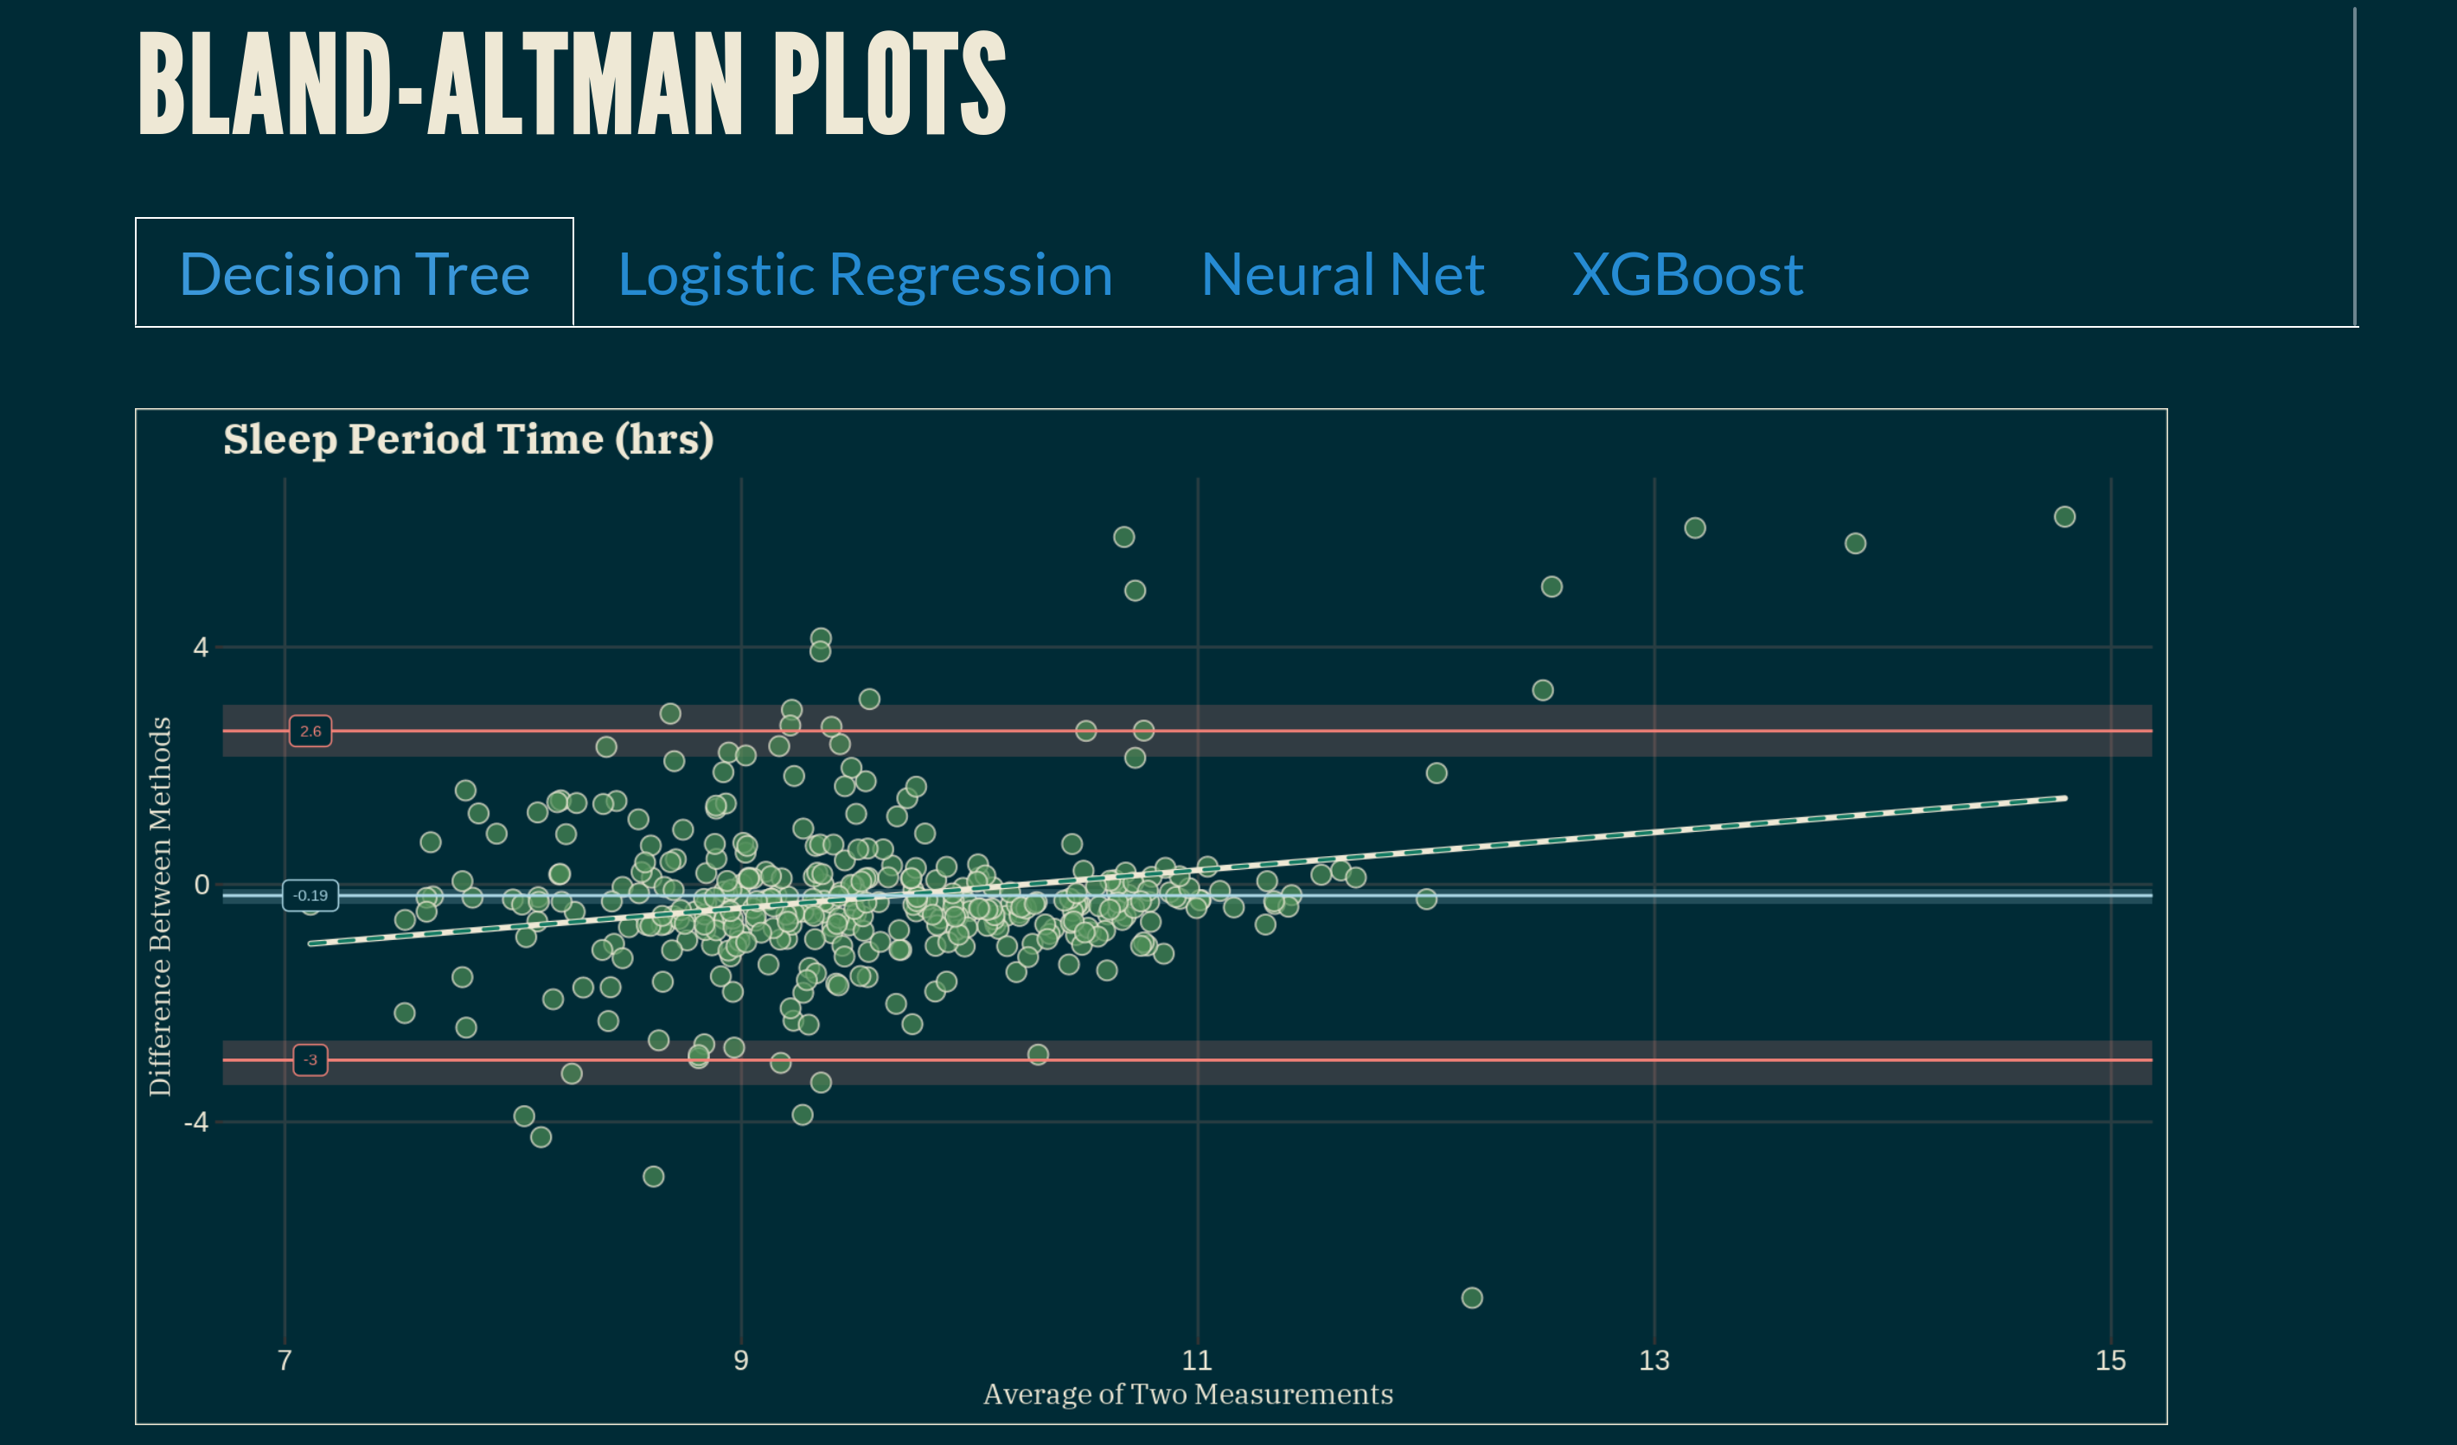The width and height of the screenshot is (2457, 1445).
Task: Select the Neural Net tab
Action: coord(1341,274)
